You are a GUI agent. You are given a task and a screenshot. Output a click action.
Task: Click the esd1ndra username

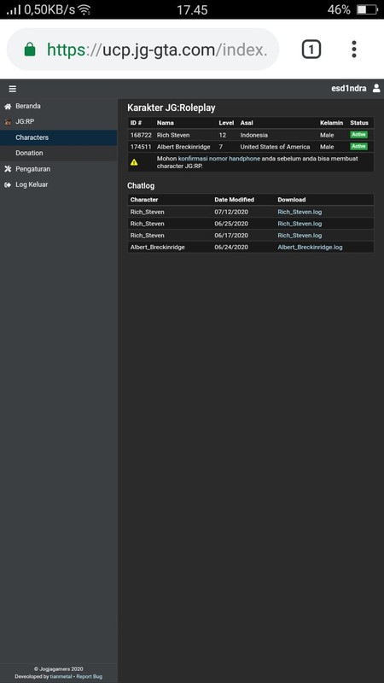click(349, 89)
